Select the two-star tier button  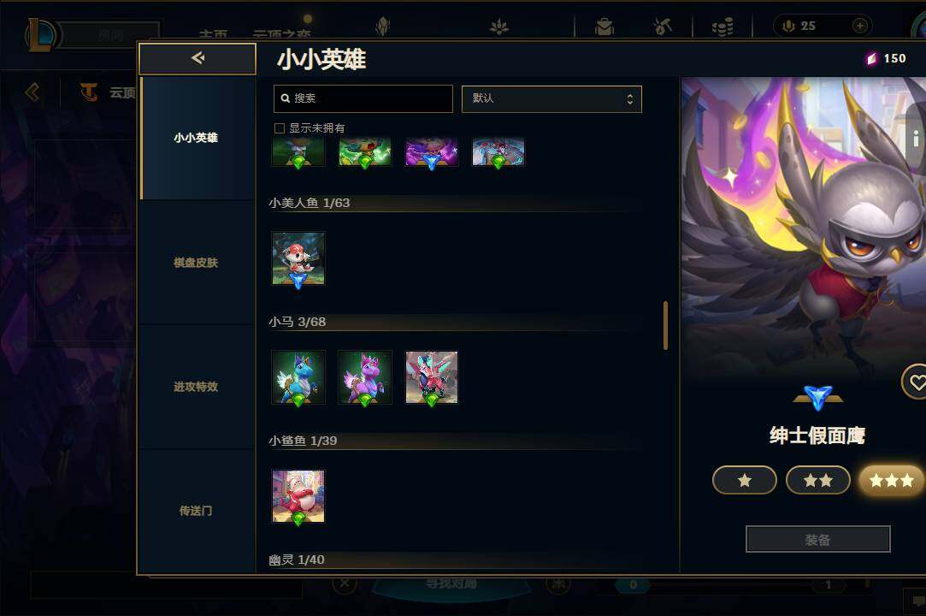[818, 480]
